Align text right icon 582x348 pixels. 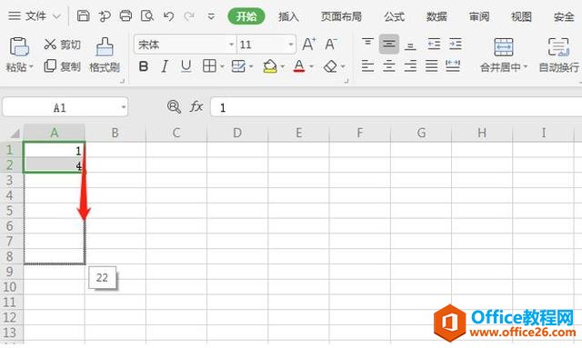pyautogui.click(x=410, y=66)
